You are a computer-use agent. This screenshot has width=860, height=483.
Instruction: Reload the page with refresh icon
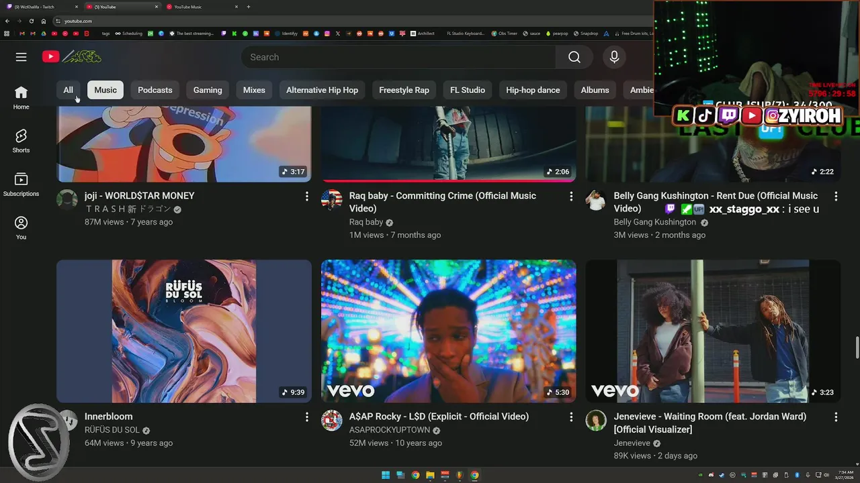point(32,21)
